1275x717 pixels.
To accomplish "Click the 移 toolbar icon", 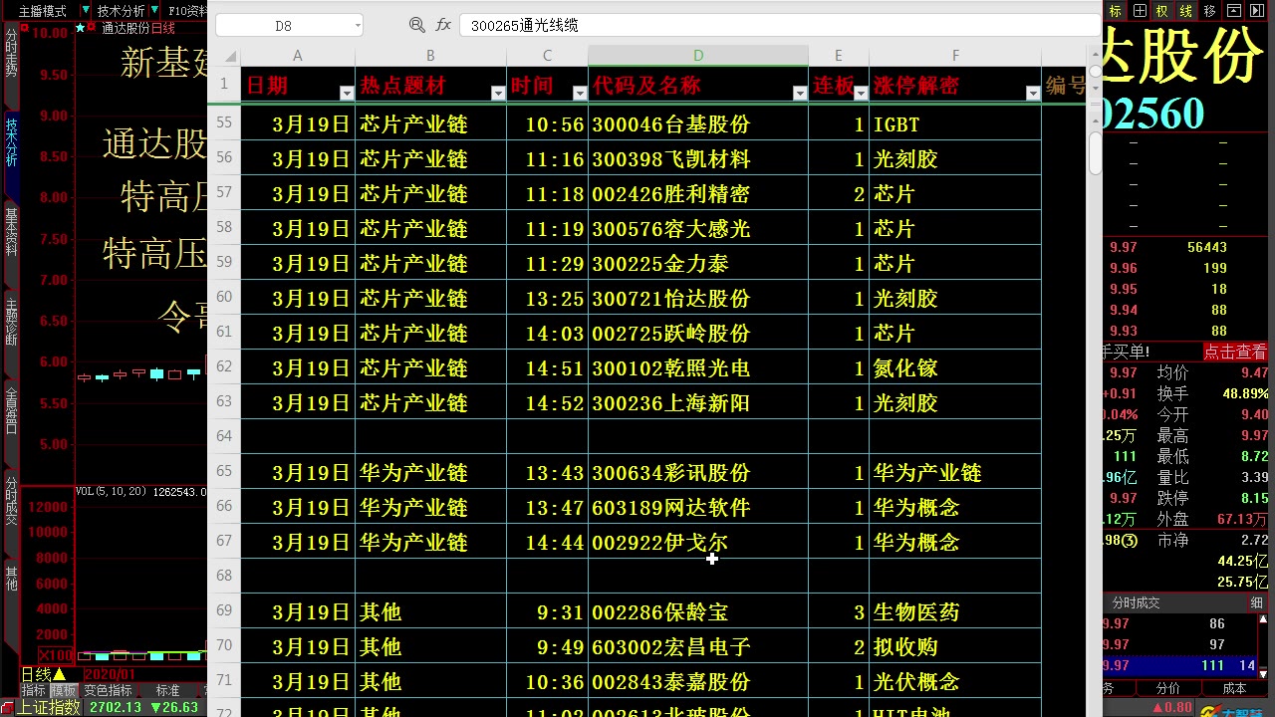I will coord(1209,11).
